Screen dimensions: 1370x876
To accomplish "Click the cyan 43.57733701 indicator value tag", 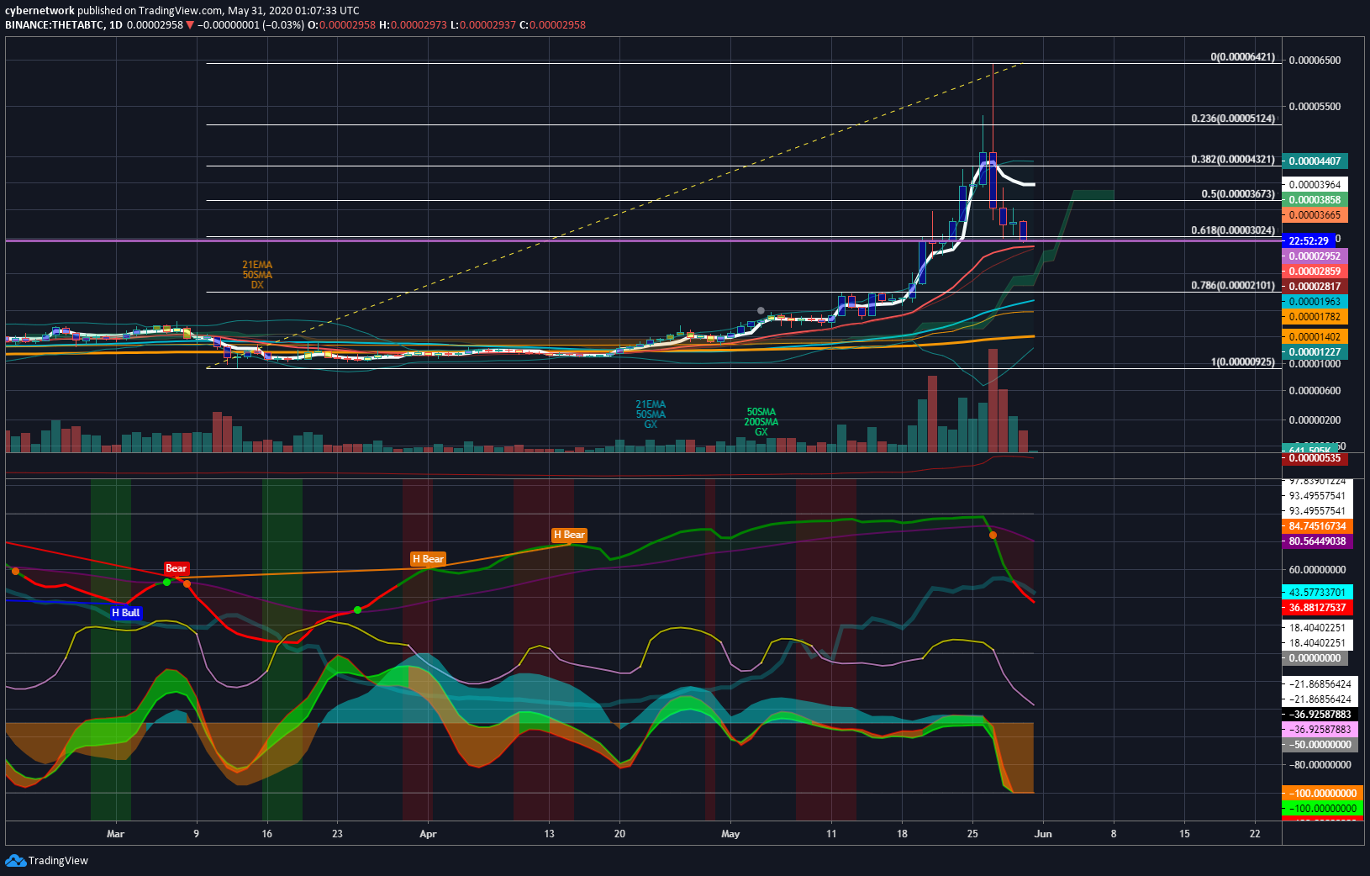I will (x=1317, y=593).
